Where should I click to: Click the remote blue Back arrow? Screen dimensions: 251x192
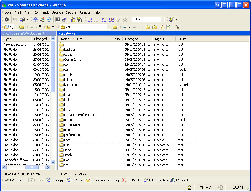(124, 27)
